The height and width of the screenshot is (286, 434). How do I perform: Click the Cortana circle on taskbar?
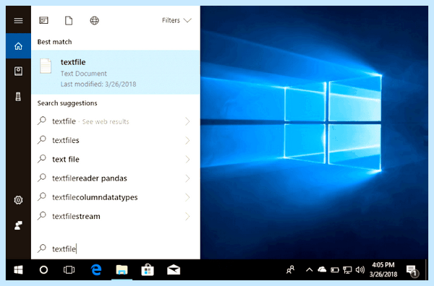(43, 269)
